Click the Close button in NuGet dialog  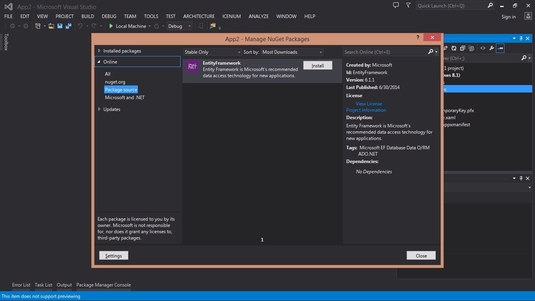[x=421, y=256]
